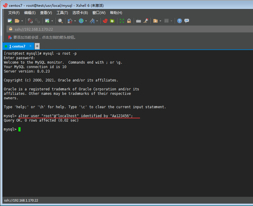Click 'Your MySQL connection id is 10' line
This screenshot has height=206, width=253.
coord(35,67)
